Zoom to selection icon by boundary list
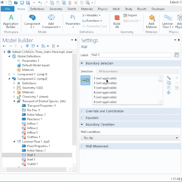This screenshot has width=182, height=182. (169, 93)
